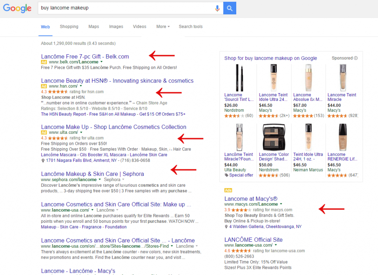Click Lancome 'Color Design' Shad... product title
Image resolution: width=378 pixels, height=275 pixels.
(x=274, y=157)
